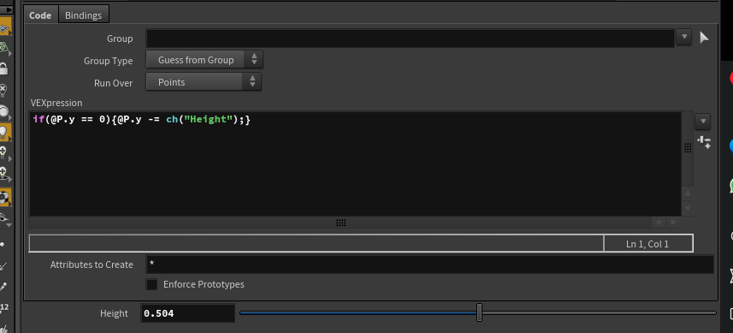Click the VEXpression editor vertical resize grip

pos(687,148)
